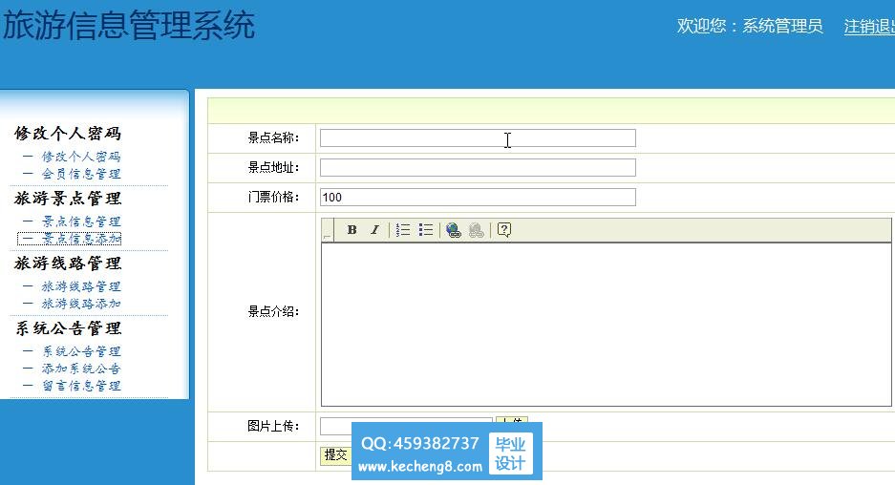Toggle italic formatting in the editor
The height and width of the screenshot is (485, 895).
(x=374, y=229)
